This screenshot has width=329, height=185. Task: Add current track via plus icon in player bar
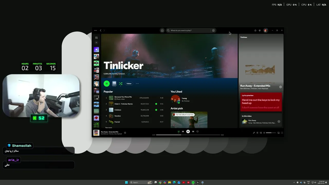125,133
